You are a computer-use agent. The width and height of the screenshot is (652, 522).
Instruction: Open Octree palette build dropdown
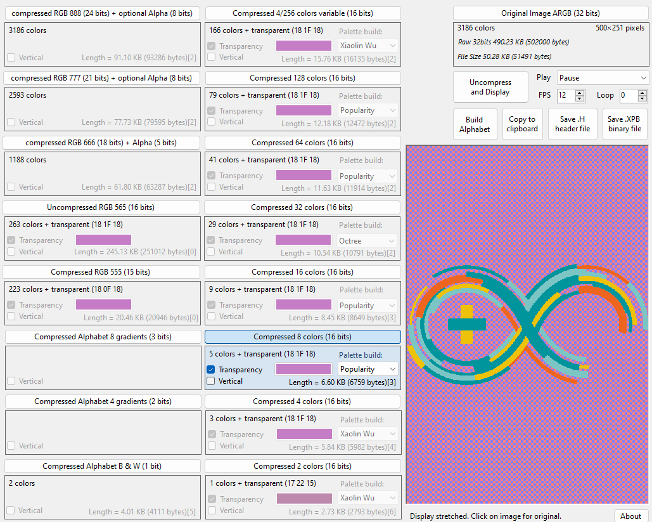coord(366,240)
